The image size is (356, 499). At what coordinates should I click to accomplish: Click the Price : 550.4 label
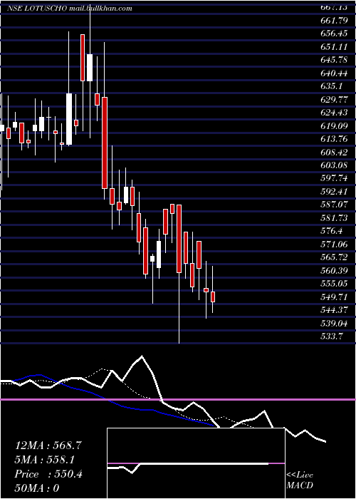48,474
